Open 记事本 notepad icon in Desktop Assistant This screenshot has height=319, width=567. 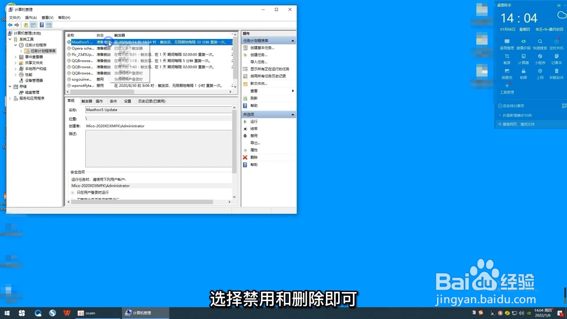[x=556, y=57]
